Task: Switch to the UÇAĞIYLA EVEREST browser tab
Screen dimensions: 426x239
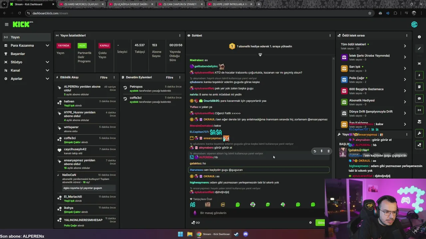Action: (130, 4)
